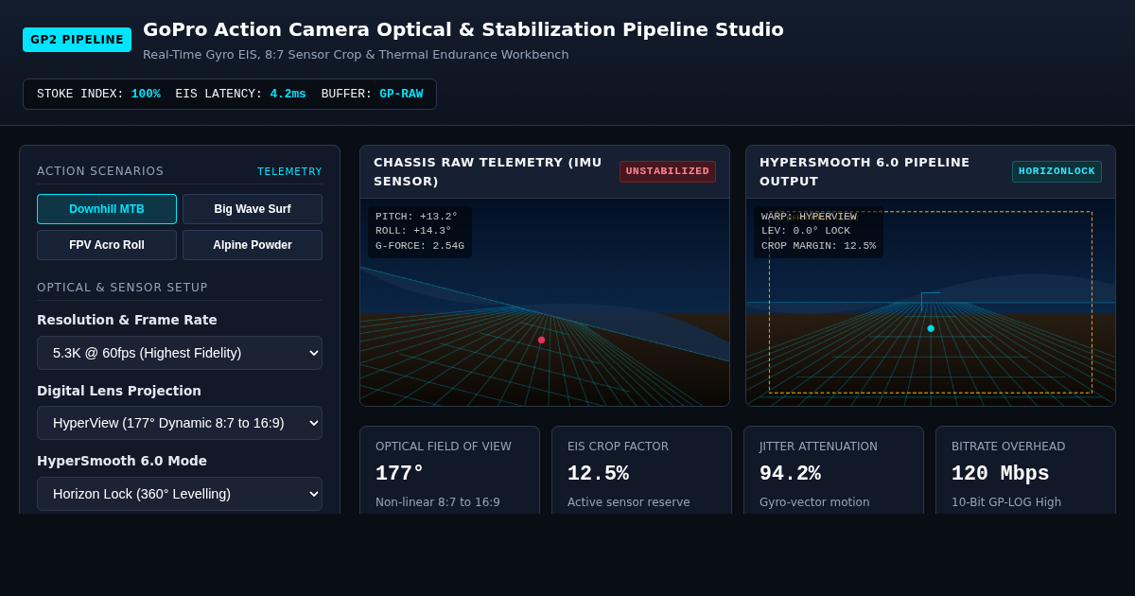Click the OPTICAL & SENSOR SETUP heading
This screenshot has height=596, width=1135.
122,288
